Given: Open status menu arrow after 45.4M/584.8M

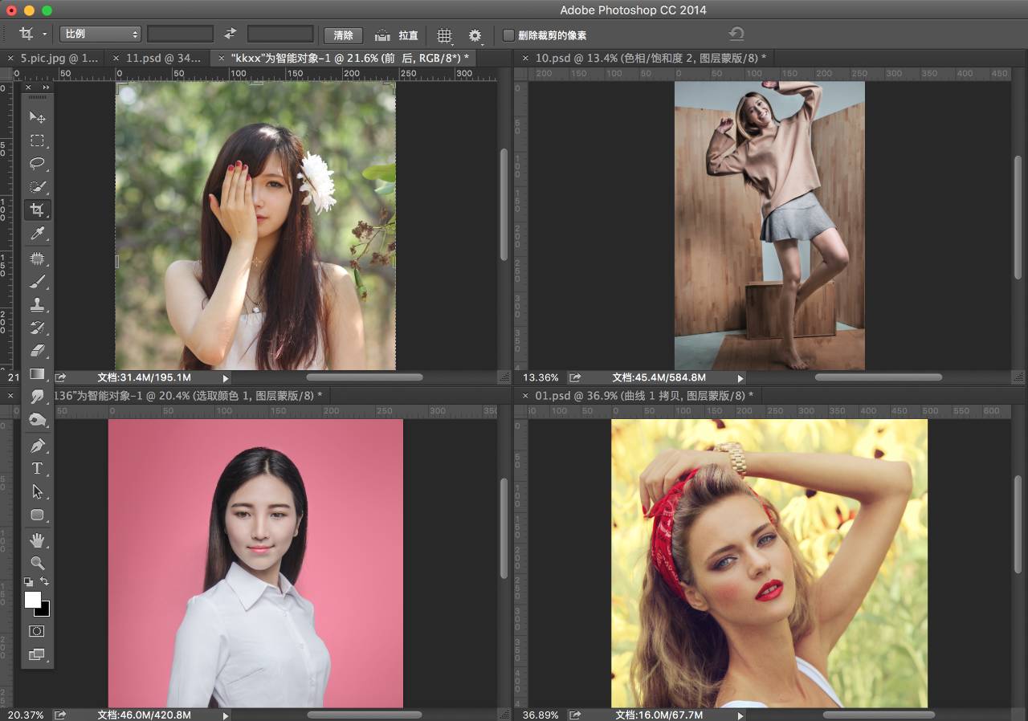Looking at the screenshot, I should [740, 378].
